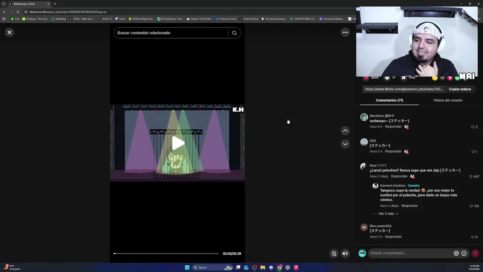
Task: Open the Windows Start menu
Action: (x=187, y=267)
